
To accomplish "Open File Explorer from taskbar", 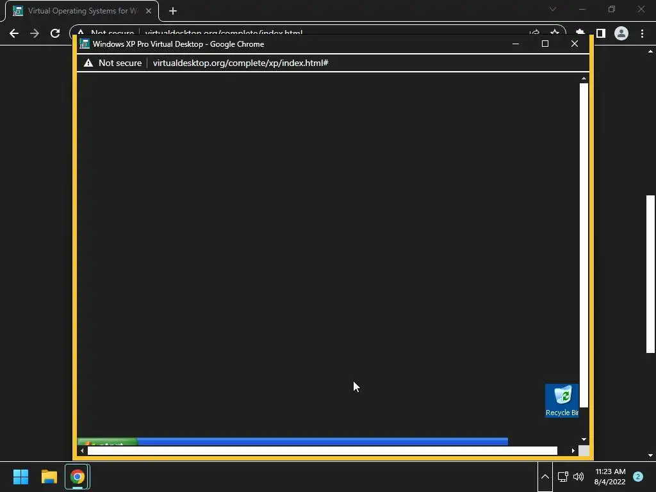I will coord(49,477).
